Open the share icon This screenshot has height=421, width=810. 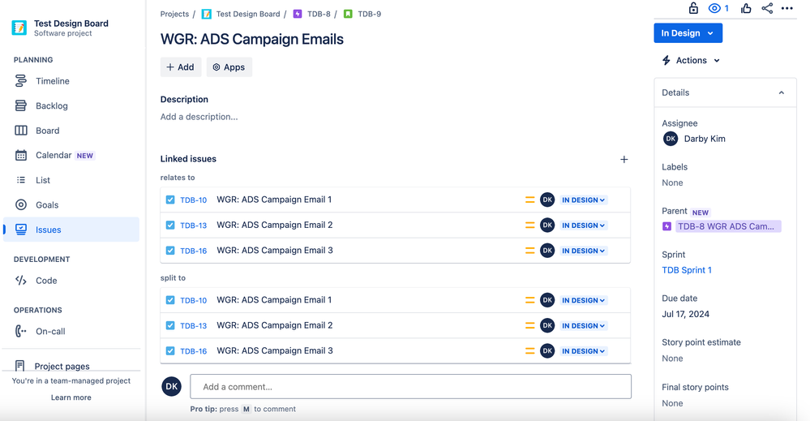(x=767, y=8)
